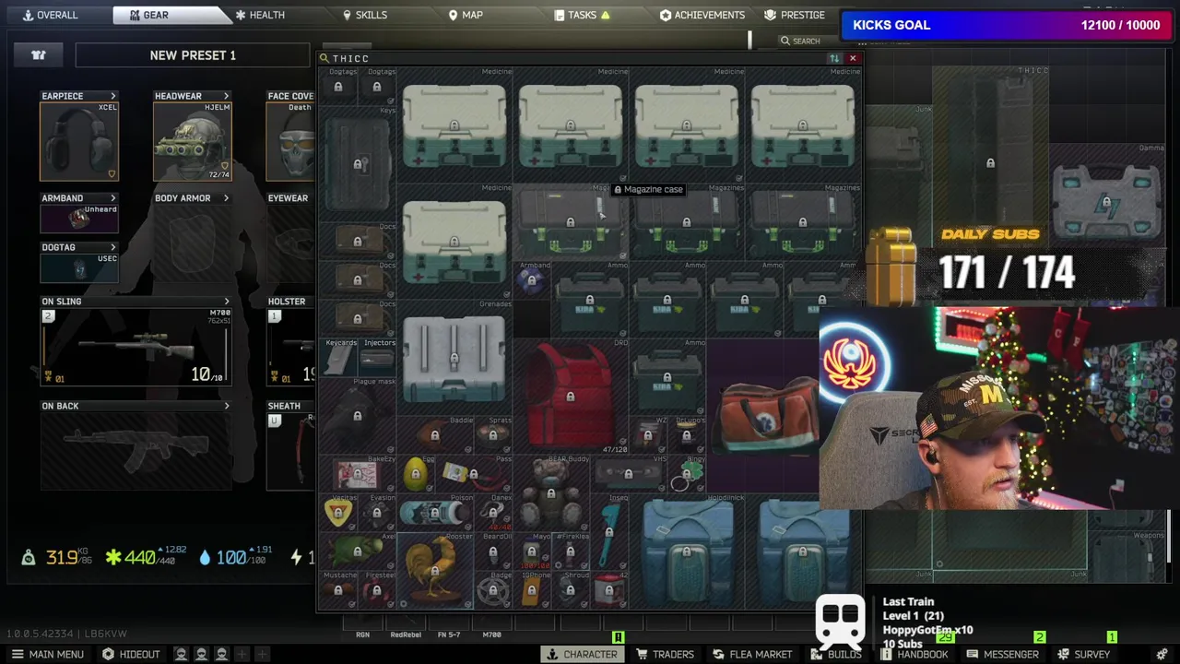Image resolution: width=1180 pixels, height=664 pixels.
Task: Open the MESSENGER
Action: pyautogui.click(x=1002, y=654)
